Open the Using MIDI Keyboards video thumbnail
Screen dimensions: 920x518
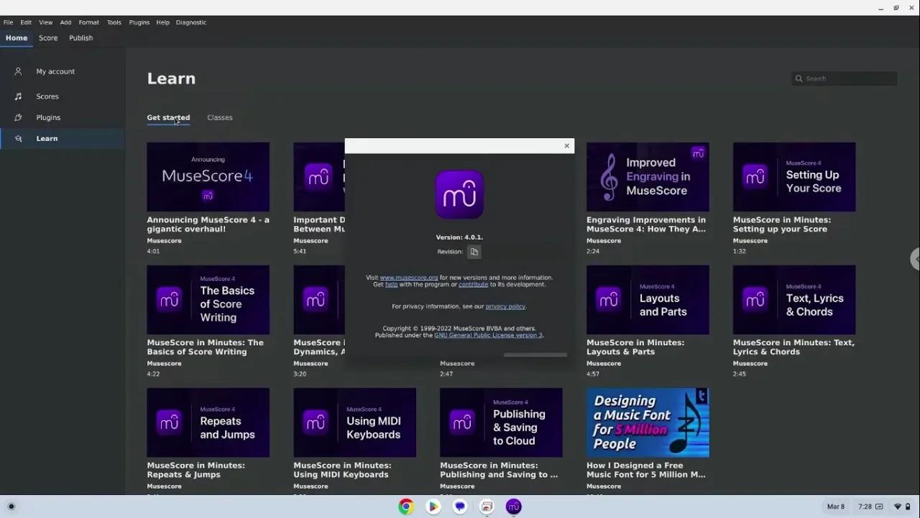tap(354, 422)
